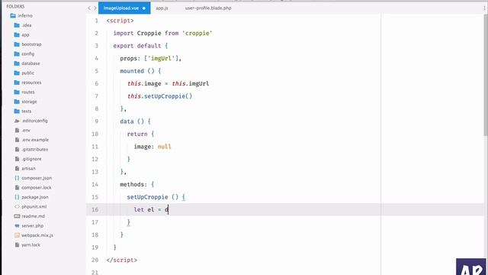Open composer.json in the sidebar
488x275 pixels.
[37, 178]
